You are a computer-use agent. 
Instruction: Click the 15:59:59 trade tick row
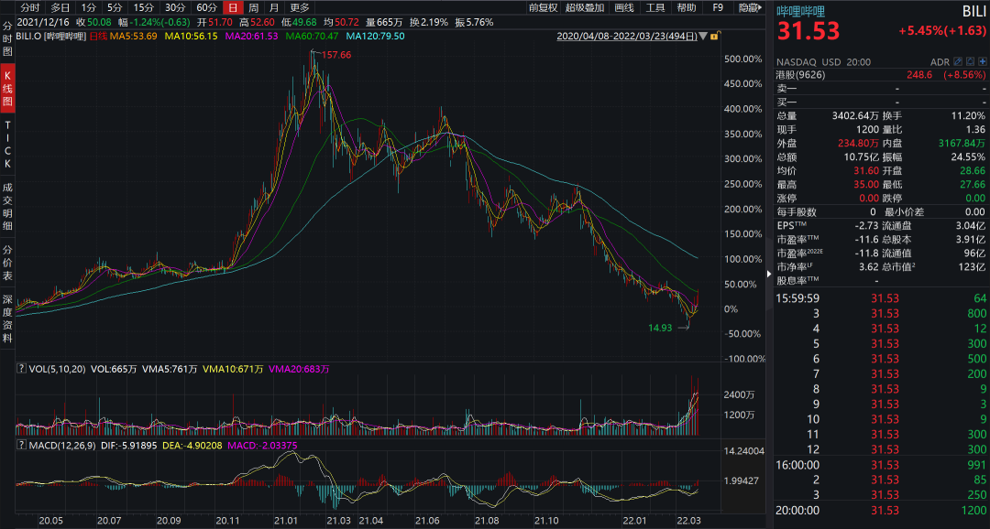(x=881, y=298)
